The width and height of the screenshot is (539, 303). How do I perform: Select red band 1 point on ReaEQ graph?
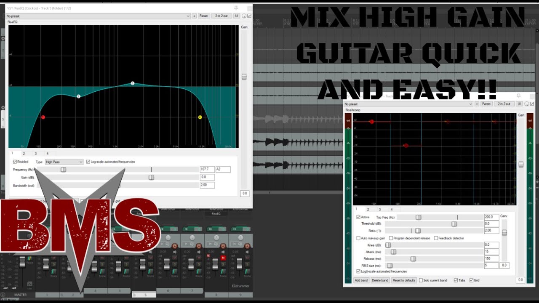43,117
